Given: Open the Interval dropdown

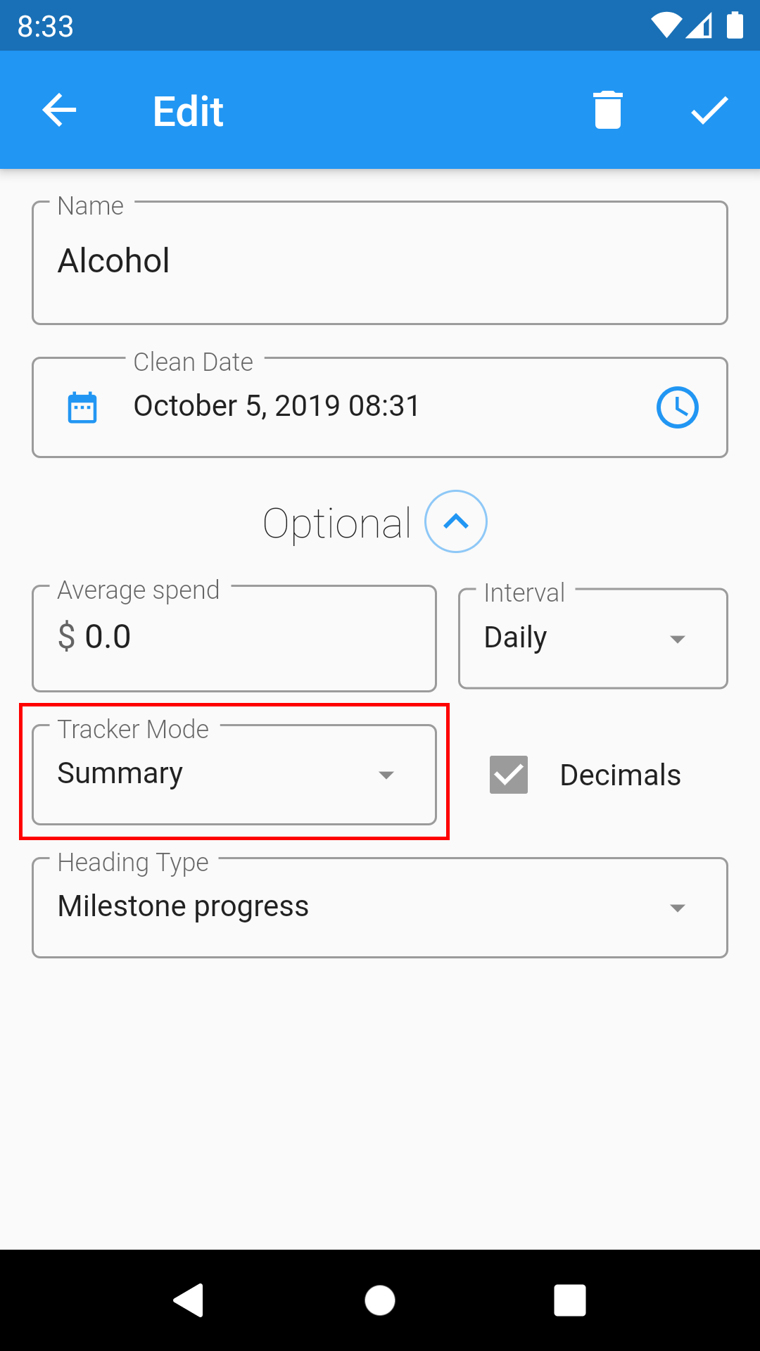Looking at the screenshot, I should pyautogui.click(x=593, y=639).
